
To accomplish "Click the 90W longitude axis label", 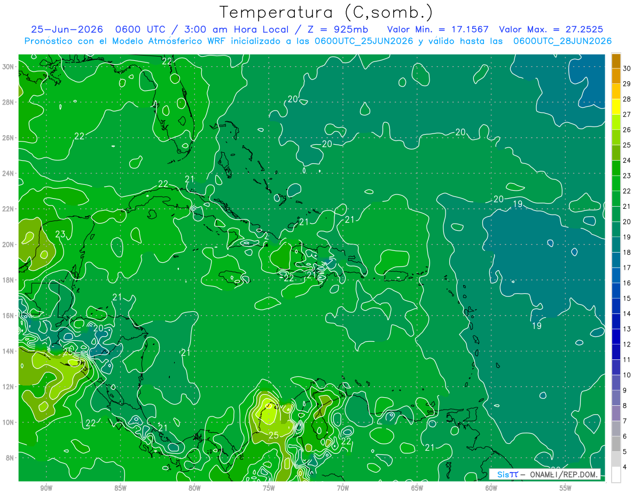I will pos(46,488).
